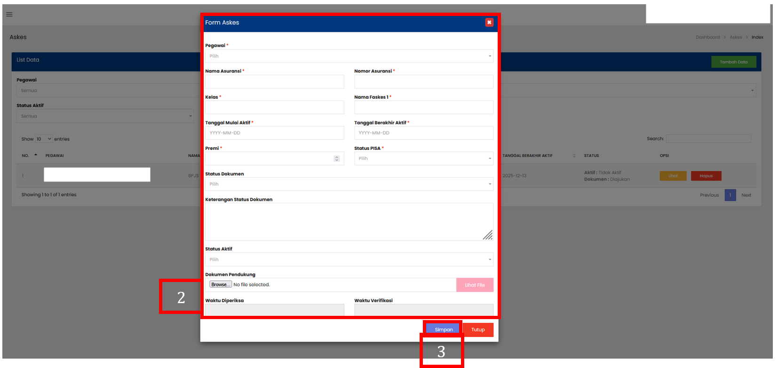
Task: Focus the Kelas text field
Action: [274, 107]
